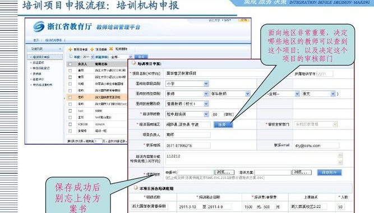The height and width of the screenshot is (213, 374).
Task: Click the page number field in list pager
Action: click(98, 141)
